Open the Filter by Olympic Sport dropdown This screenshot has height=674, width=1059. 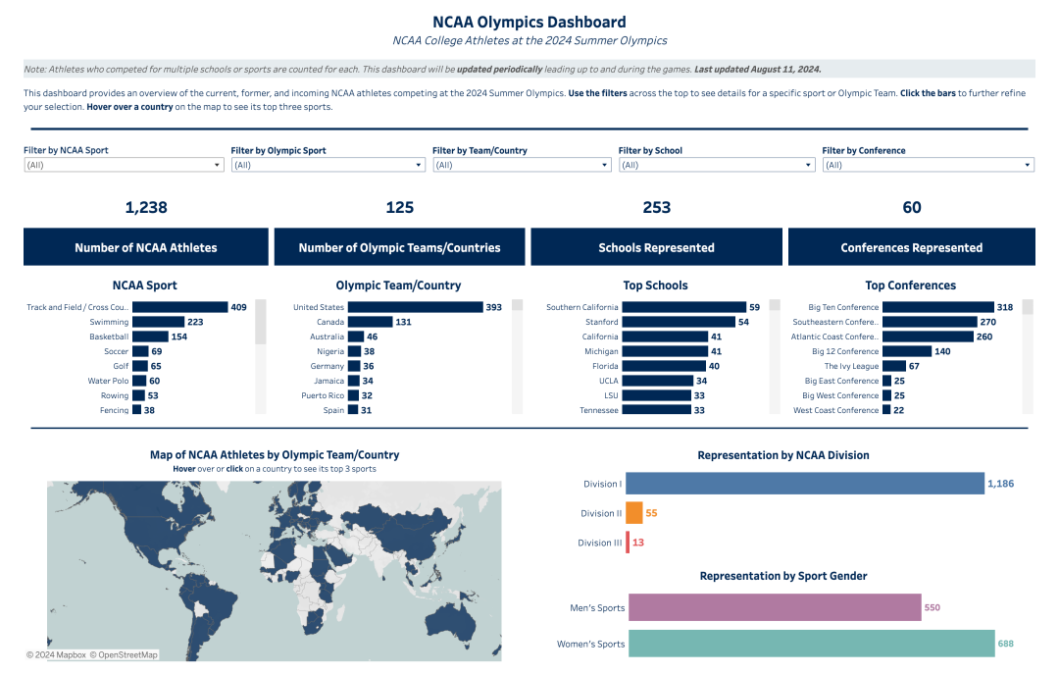pyautogui.click(x=328, y=165)
